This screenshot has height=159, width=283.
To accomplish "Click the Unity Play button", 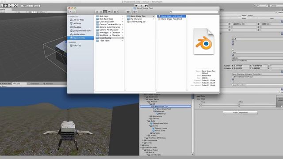I will (137, 6).
